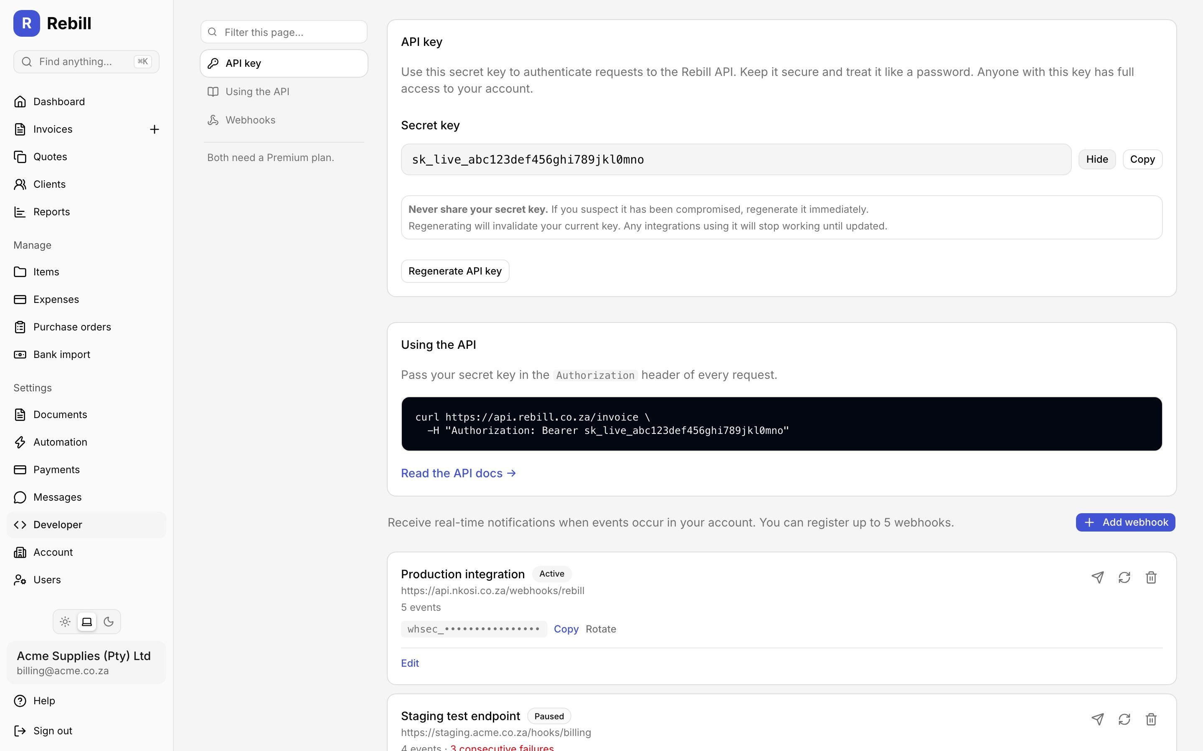Screen dimensions: 1203x751
Task: Open Reports section
Action: pos(86,212)
